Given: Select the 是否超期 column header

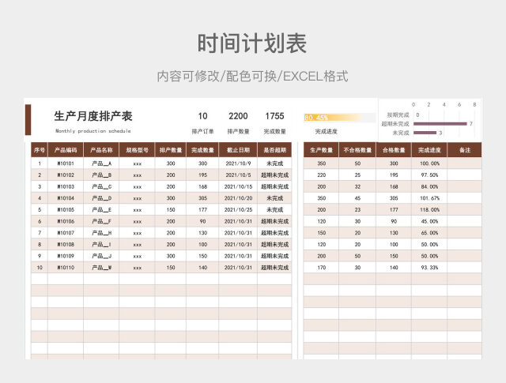Looking at the screenshot, I should pos(274,150).
